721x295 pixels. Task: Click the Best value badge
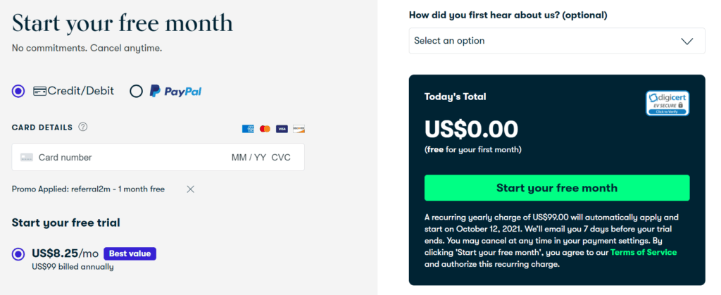(130, 253)
